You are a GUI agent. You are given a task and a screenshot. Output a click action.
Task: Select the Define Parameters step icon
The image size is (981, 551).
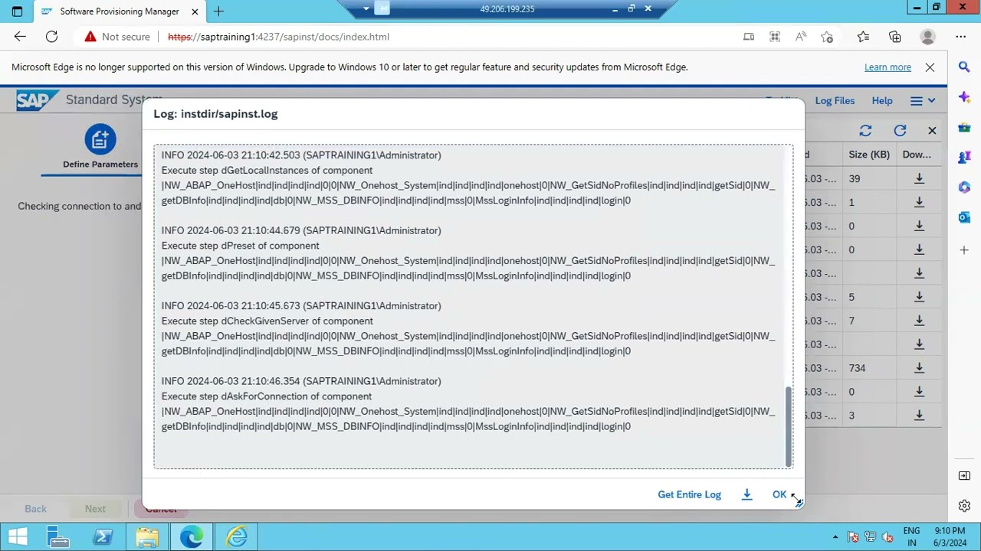coord(100,139)
